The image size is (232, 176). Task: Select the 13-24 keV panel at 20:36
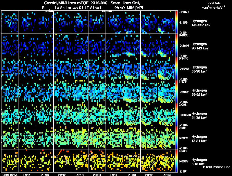132,138
